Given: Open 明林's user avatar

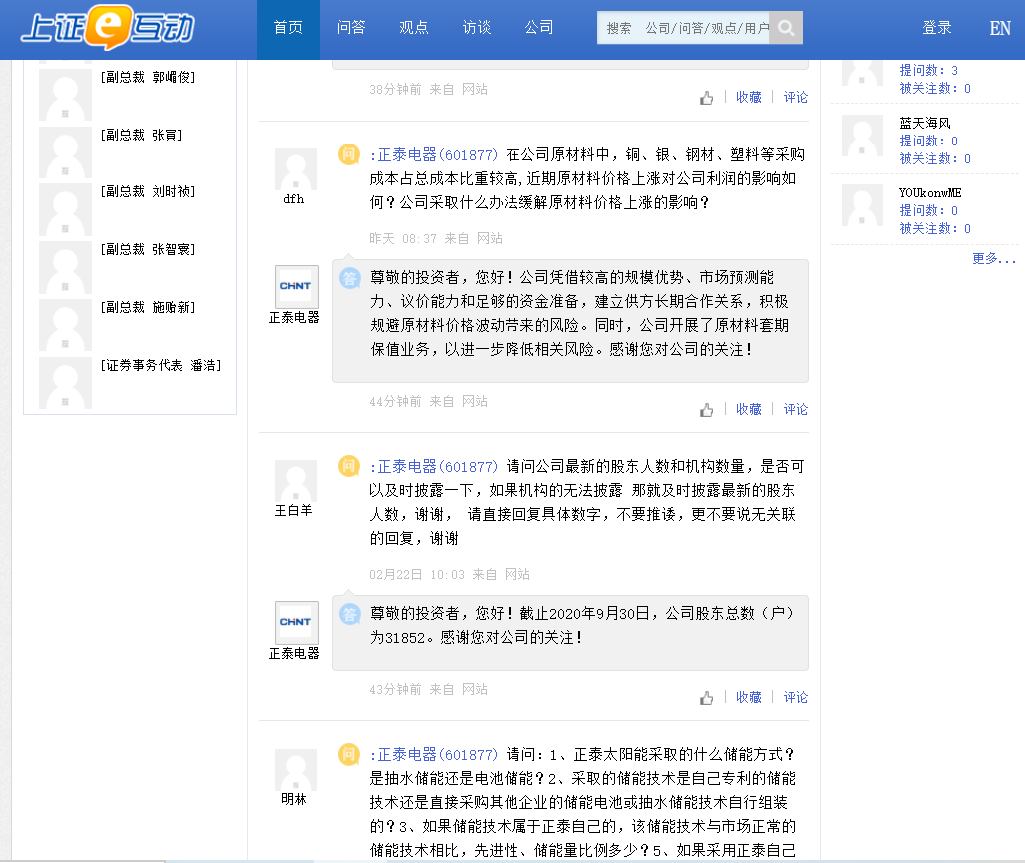Looking at the screenshot, I should pyautogui.click(x=296, y=770).
